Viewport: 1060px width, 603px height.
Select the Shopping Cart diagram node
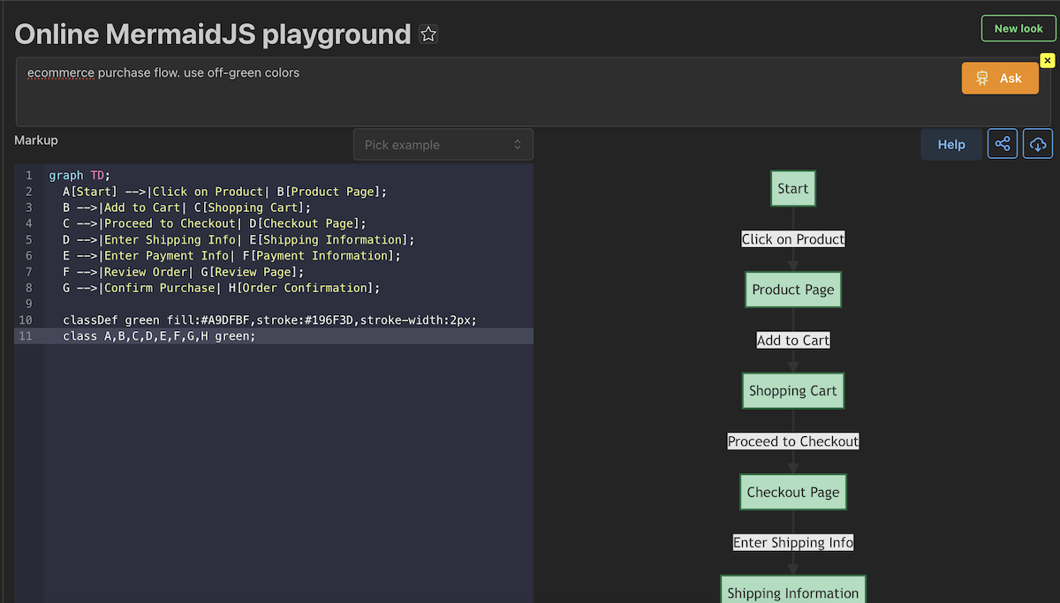coord(792,391)
